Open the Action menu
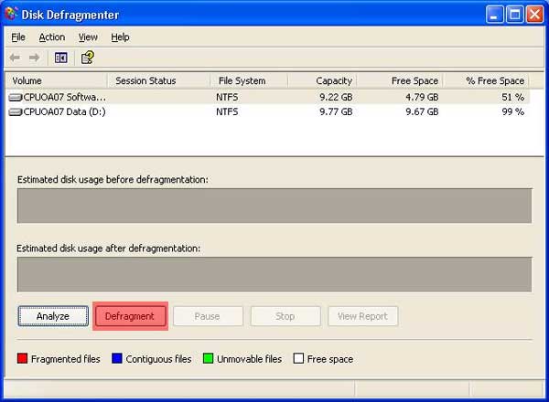The height and width of the screenshot is (402, 549). point(52,37)
